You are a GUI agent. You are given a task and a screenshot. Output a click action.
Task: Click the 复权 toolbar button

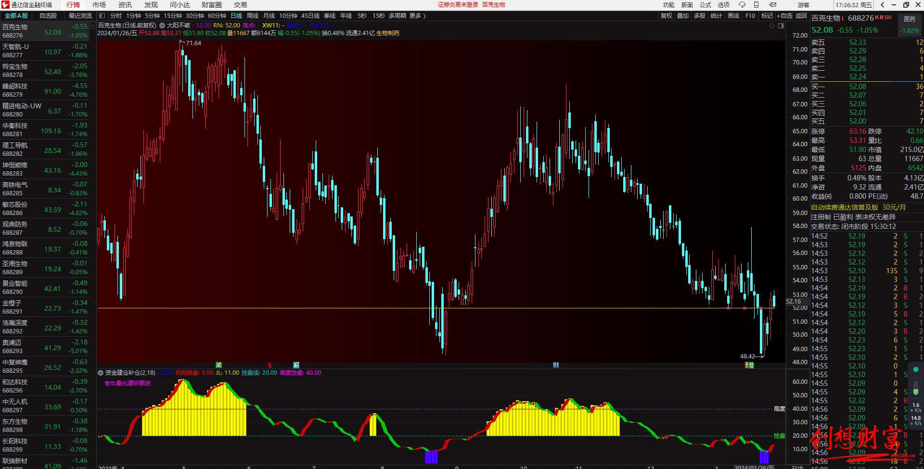click(667, 16)
